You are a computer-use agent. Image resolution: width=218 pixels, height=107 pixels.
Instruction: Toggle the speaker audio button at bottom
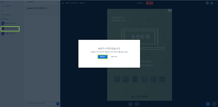coord(130,104)
